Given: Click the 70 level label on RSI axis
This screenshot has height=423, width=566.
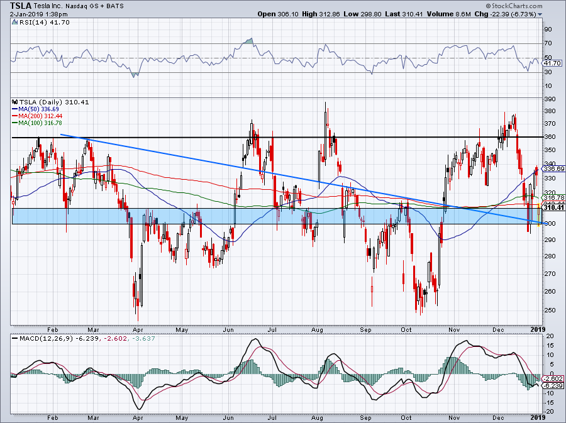Looking at the screenshot, I should pos(548,43).
